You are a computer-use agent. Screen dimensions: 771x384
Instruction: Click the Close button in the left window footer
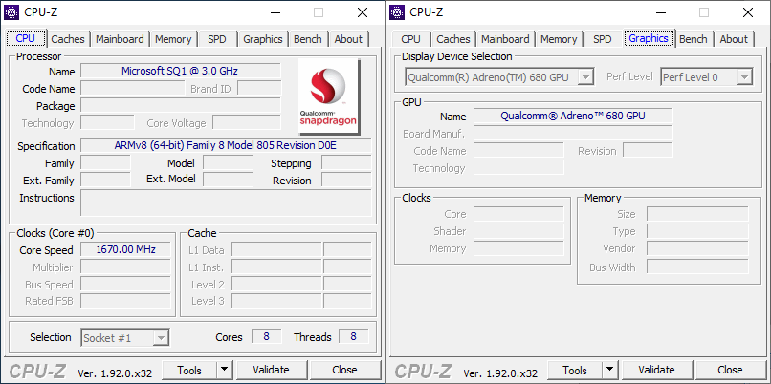coord(344,370)
